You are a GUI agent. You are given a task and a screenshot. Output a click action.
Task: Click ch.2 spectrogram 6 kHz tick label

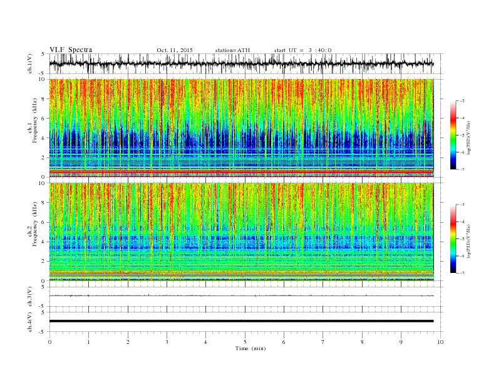[44, 222]
